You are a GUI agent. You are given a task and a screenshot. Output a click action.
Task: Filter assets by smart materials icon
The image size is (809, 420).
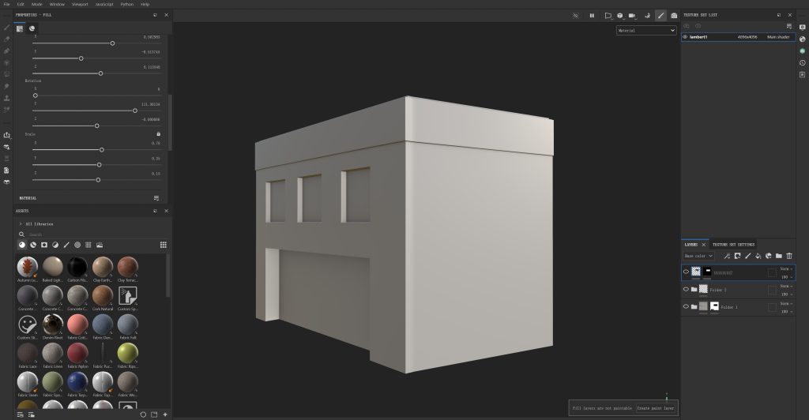coord(33,245)
